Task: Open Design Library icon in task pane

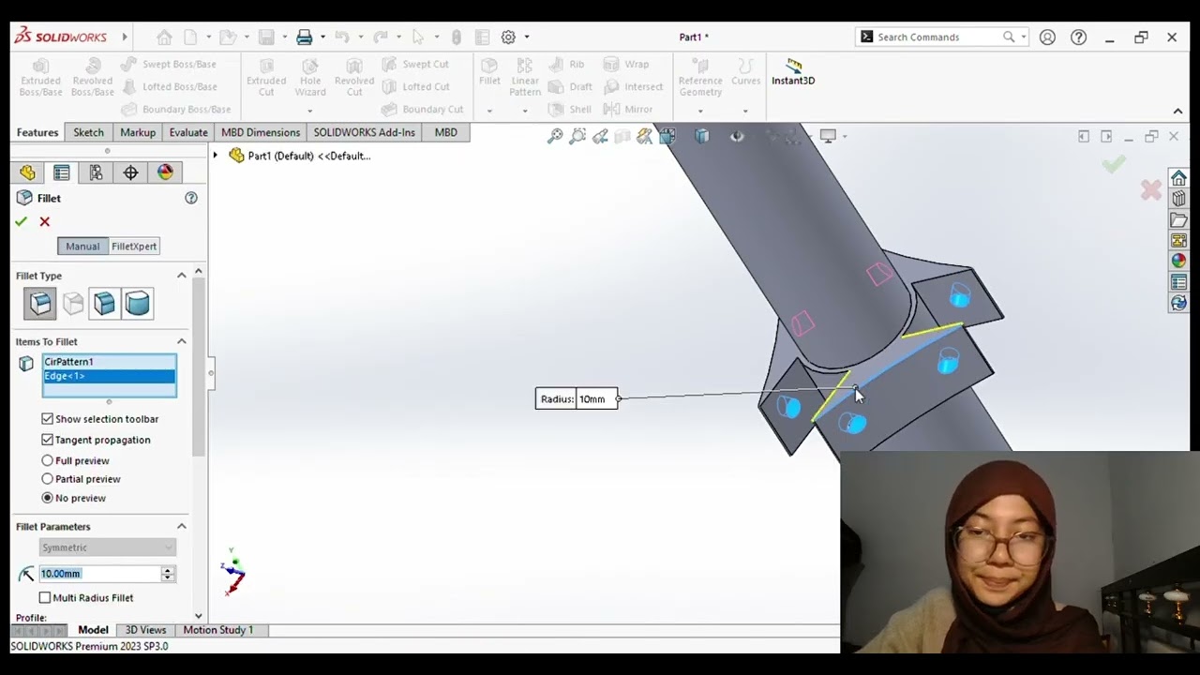Action: pos(1178,199)
